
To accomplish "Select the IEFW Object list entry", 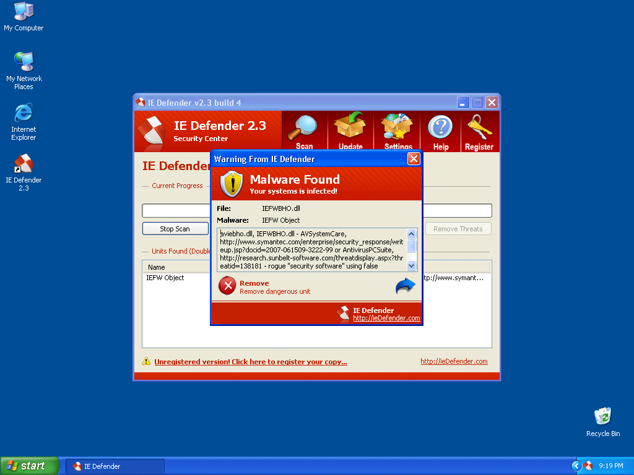I will 165,278.
